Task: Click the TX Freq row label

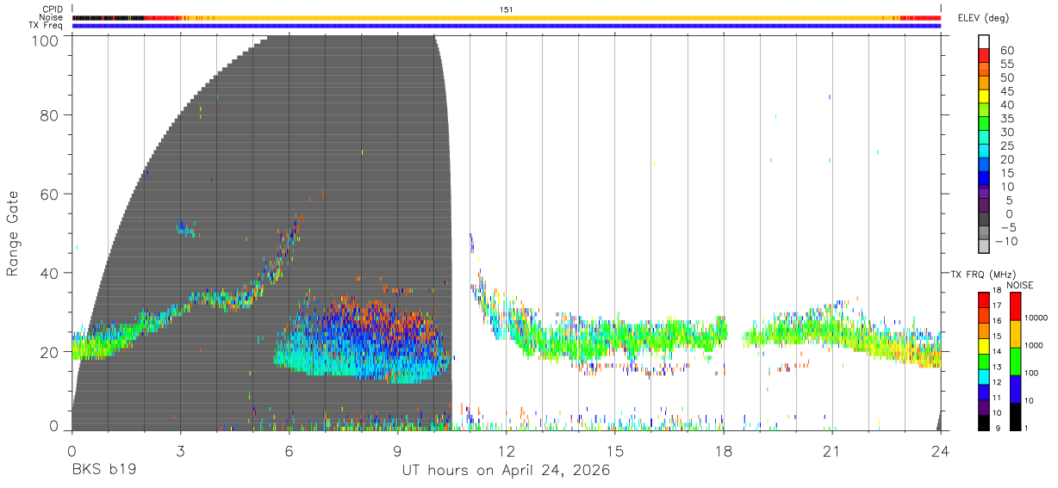Action: pos(46,26)
